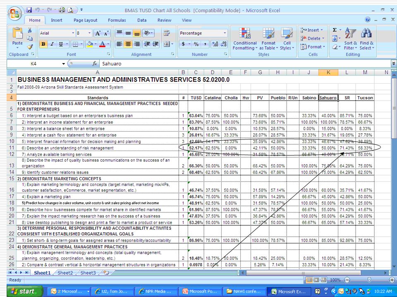This screenshot has width=397, height=297.
Task: Decrease font size with Shrink Font
Action: [106, 33]
